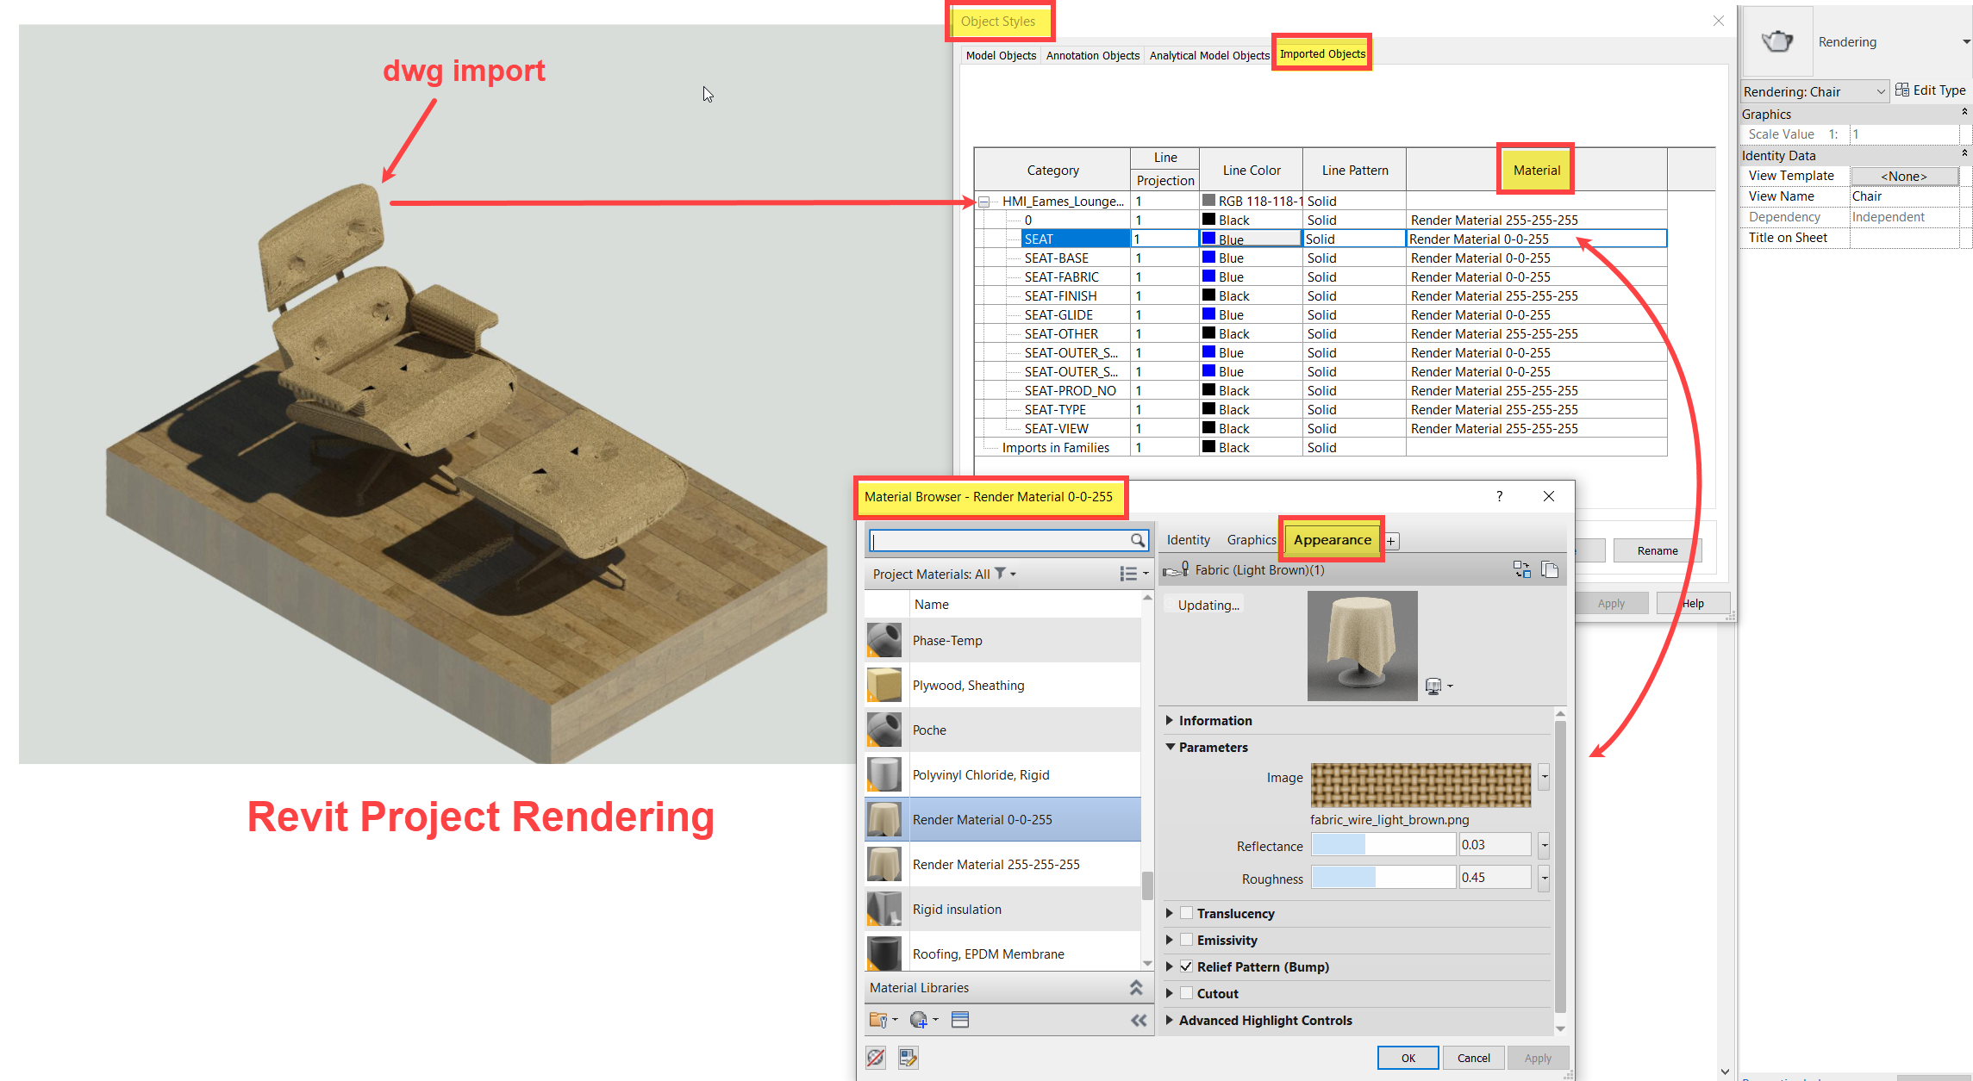The image size is (1973, 1081).
Task: Click OK in the Material Browser
Action: [1408, 1057]
